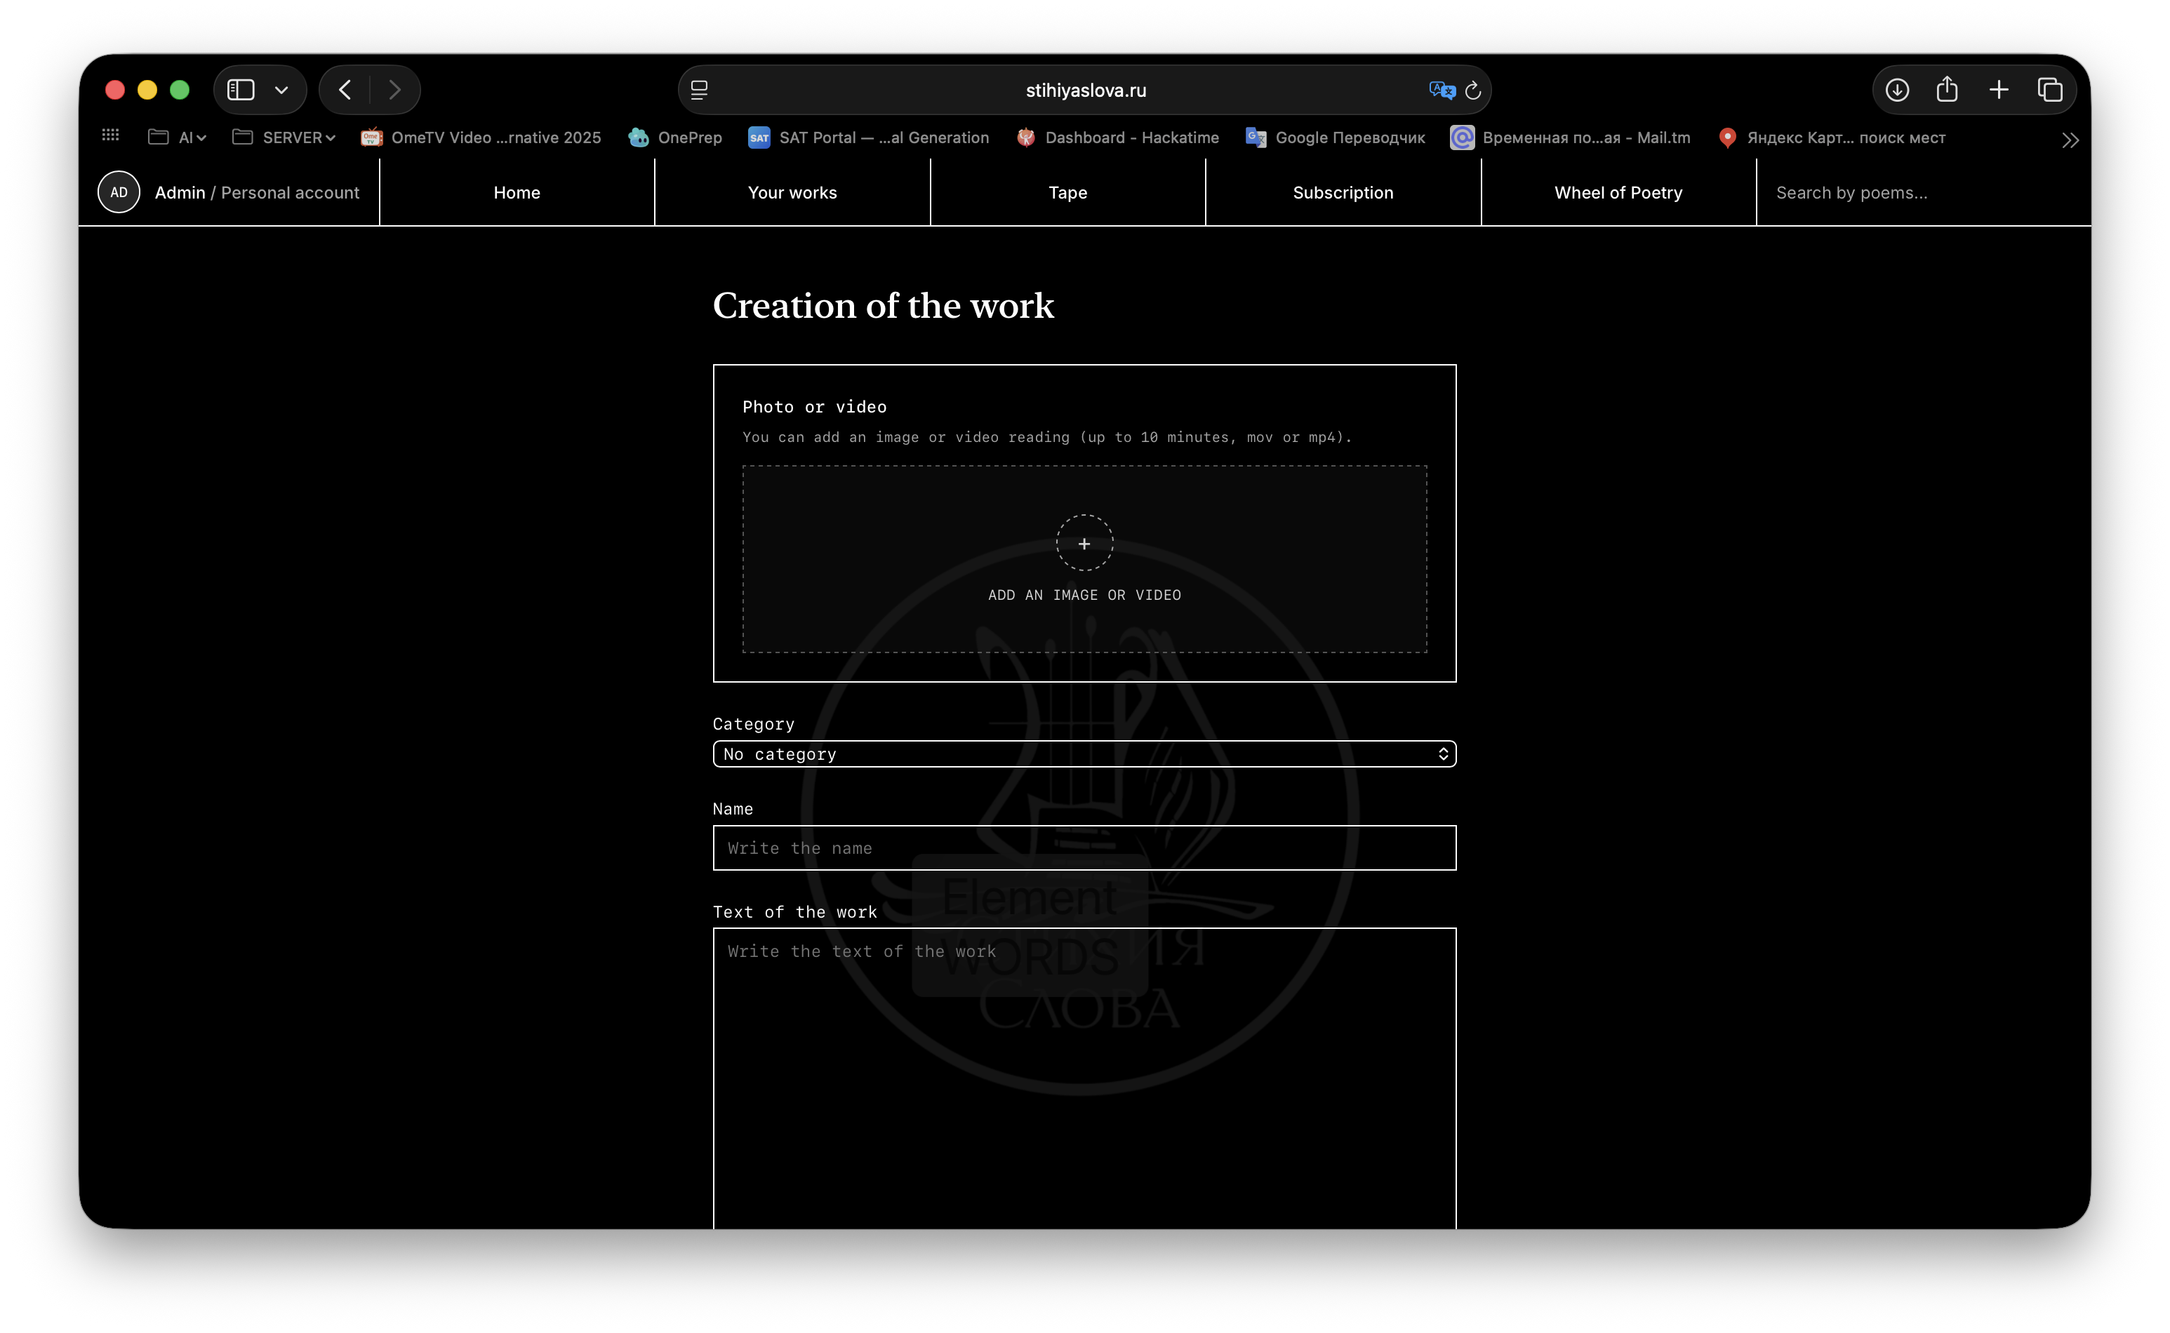Close the Safari window with red button
The width and height of the screenshot is (2170, 1333).
pos(114,90)
